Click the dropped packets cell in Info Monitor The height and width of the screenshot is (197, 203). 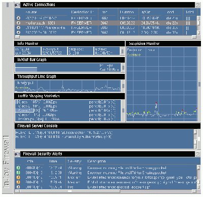click(x=81, y=51)
